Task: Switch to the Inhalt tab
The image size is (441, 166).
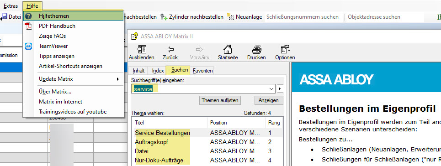Action: pos(138,71)
